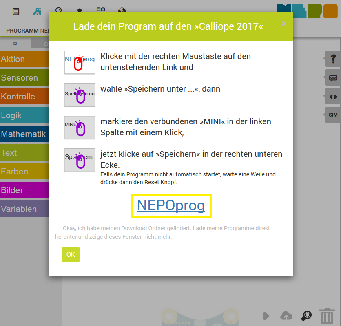Expand the Logik block category
341x326 pixels.
pos(24,115)
